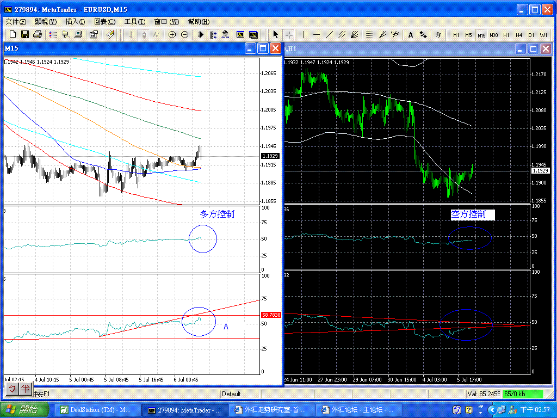Switch timeframe to M30
The height and width of the screenshot is (418, 557).
click(494, 35)
